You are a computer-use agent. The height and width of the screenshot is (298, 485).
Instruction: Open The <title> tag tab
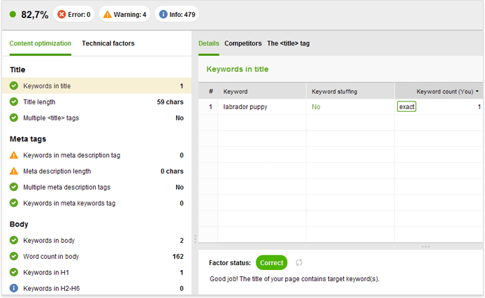tap(289, 43)
